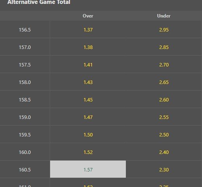Add Under 158.5 at 2.60
Viewport: 202px width, 187px height.
tap(164, 100)
